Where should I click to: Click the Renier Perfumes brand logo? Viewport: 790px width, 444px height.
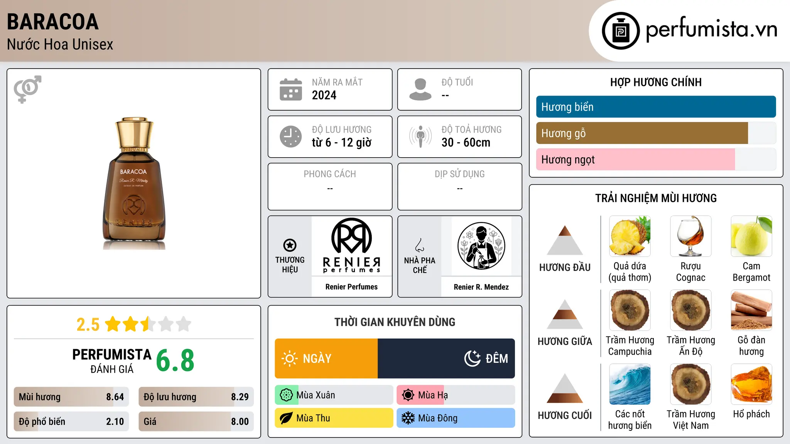coord(351,246)
